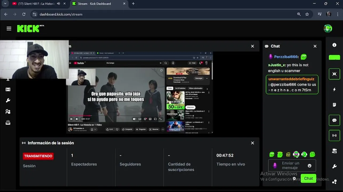This screenshot has width=343, height=192.
Task: Send message with the green Chat button
Action: (x=308, y=178)
